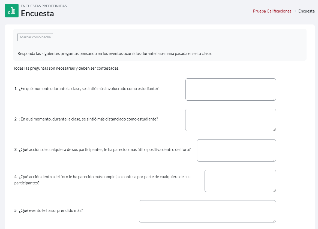Viewport: 318px width, 229px height.
Task: Select 'Encuesta' in the breadcrumb trail
Action: point(306,11)
